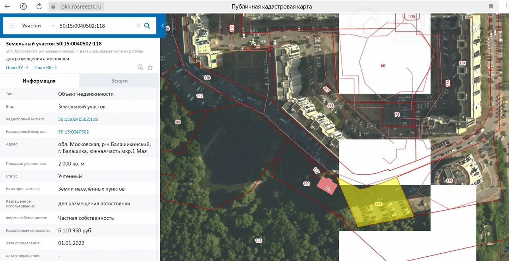The width and height of the screenshot is (509, 261).
Task: Open the hamburger menu in search bar
Action: coord(12,26)
